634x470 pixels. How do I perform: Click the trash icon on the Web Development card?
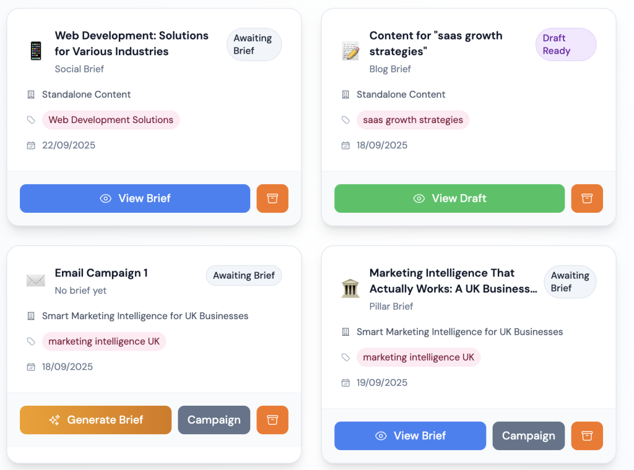point(272,198)
